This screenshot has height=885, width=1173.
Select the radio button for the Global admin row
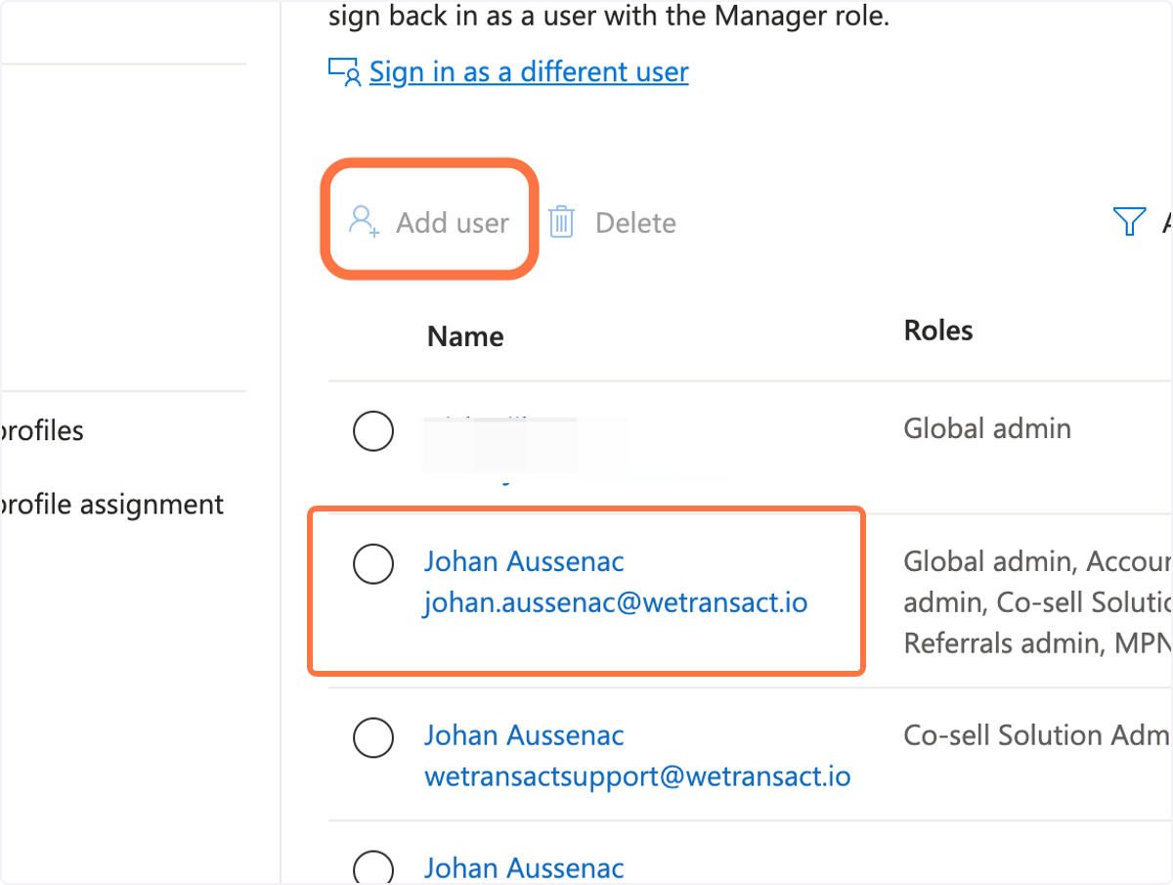click(373, 431)
